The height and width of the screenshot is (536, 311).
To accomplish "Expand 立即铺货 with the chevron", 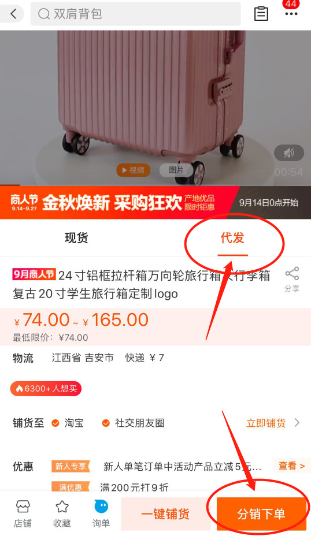I will coord(297,423).
